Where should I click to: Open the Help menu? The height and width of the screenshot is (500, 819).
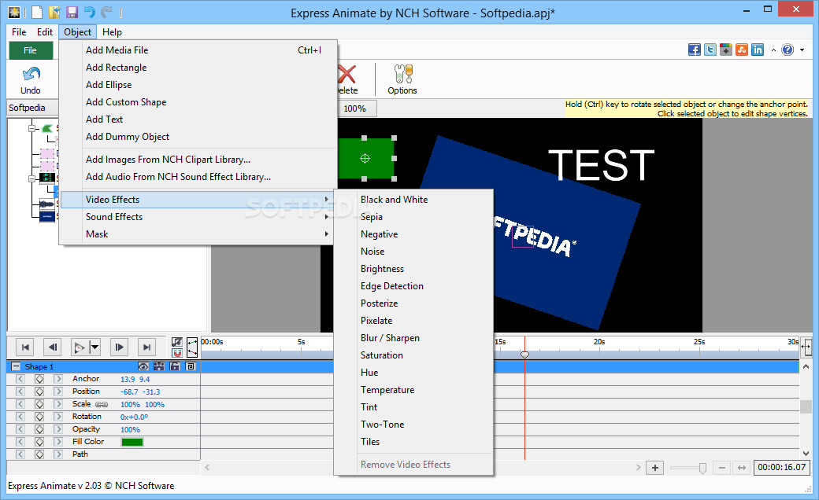coord(112,31)
